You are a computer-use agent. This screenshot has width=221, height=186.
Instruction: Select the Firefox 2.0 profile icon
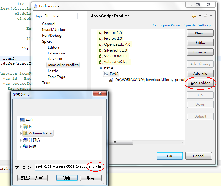point(100,39)
